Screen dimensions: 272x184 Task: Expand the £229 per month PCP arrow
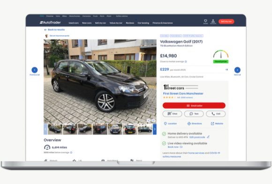coord(227,69)
